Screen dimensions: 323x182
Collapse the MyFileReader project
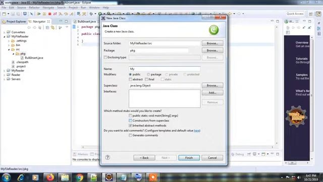coord(5,36)
